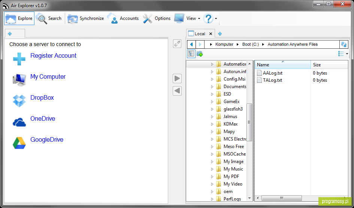This screenshot has width=354, height=208.
Task: Add new tab in left pane
Action: click(10, 34)
